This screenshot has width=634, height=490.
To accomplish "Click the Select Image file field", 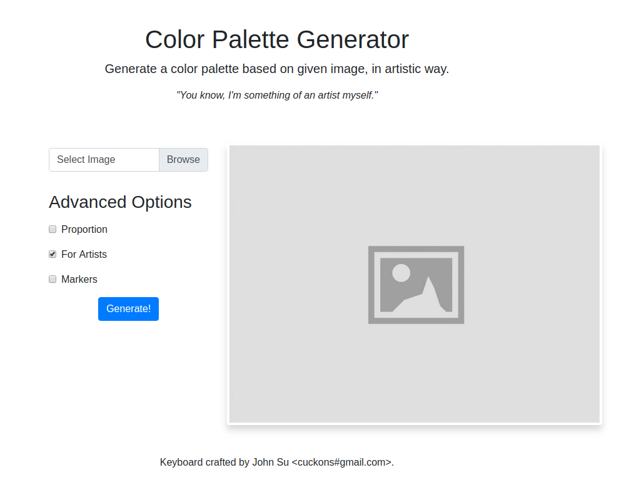I will point(104,160).
